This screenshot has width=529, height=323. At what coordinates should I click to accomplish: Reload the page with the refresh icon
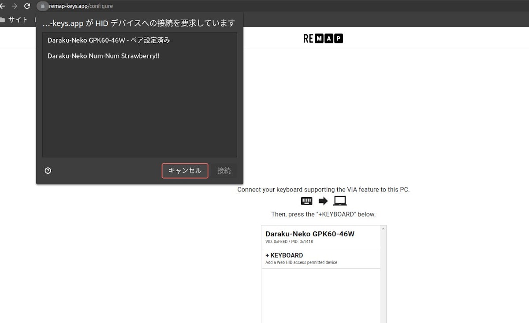tap(27, 6)
